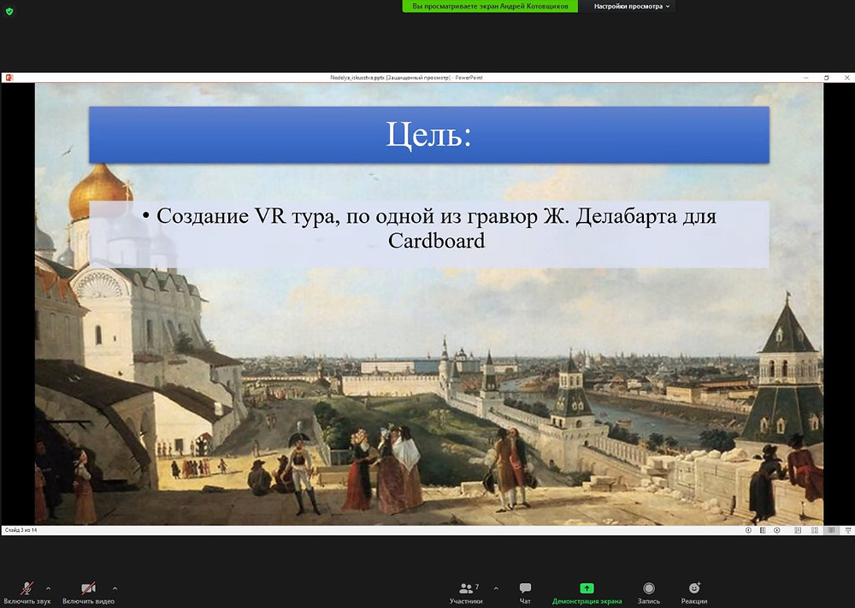Go to previous slide in PowerPoint status bar
Image resolution: width=855 pixels, height=608 pixels.
[x=748, y=530]
